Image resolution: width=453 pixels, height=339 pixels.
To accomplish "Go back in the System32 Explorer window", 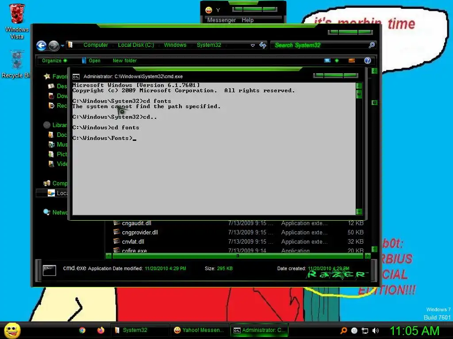I will (41, 45).
